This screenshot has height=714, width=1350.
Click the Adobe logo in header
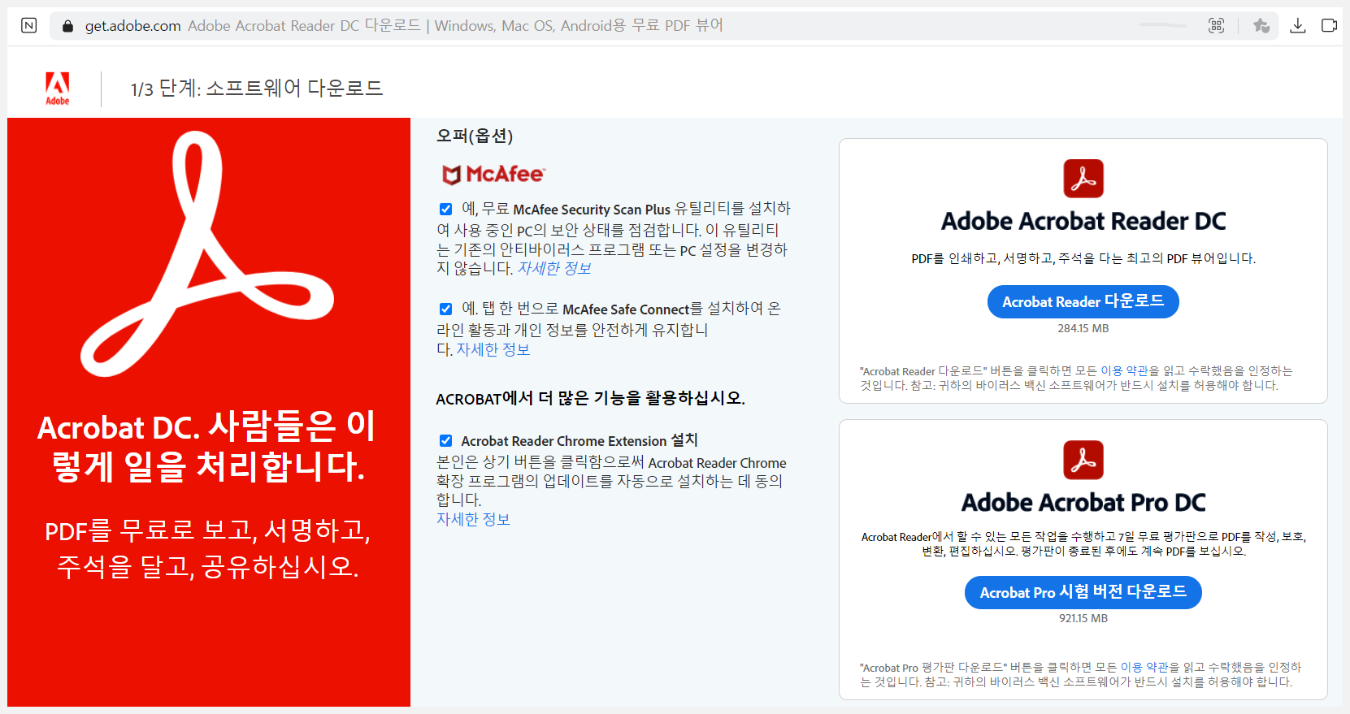57,89
